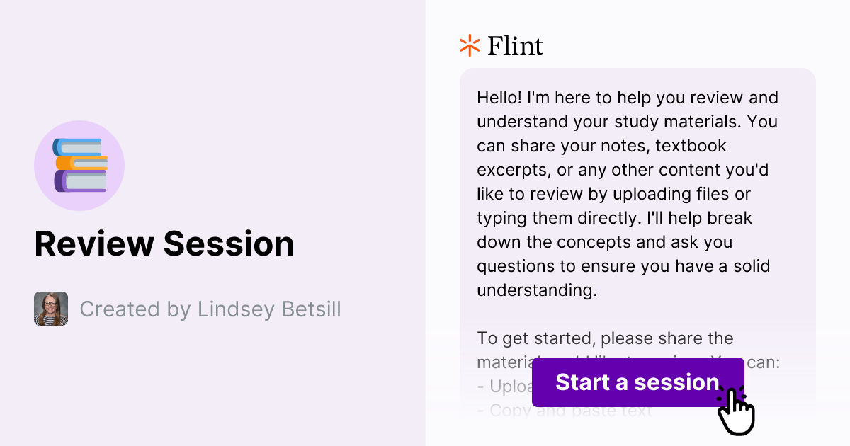Expand the 'Upload a file' list item

(x=503, y=386)
